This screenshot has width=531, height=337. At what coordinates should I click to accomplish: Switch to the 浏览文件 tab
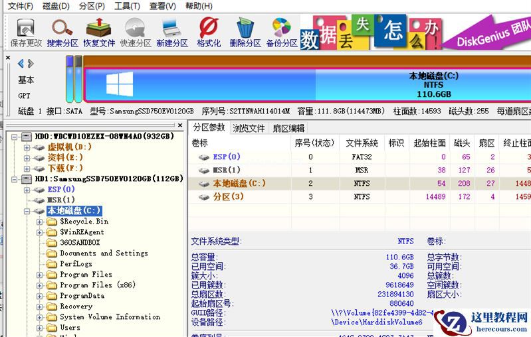point(249,128)
